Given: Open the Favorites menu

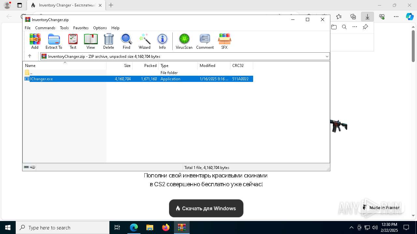Looking at the screenshot, I should pyautogui.click(x=81, y=28).
